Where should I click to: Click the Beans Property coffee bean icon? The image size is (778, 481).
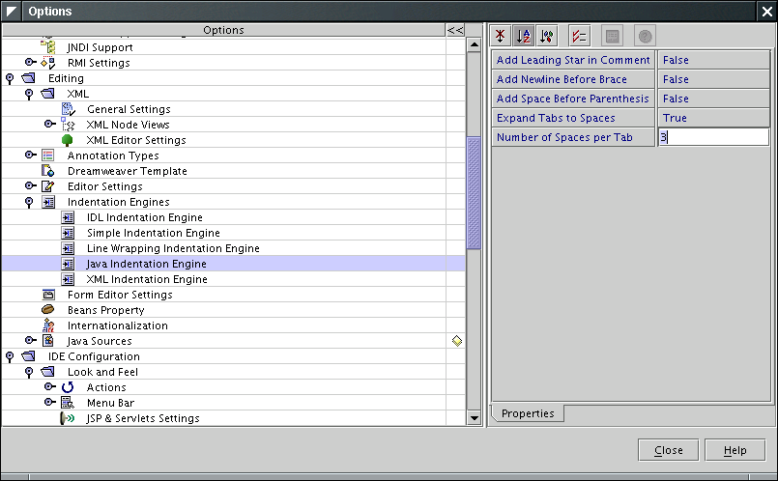point(48,310)
